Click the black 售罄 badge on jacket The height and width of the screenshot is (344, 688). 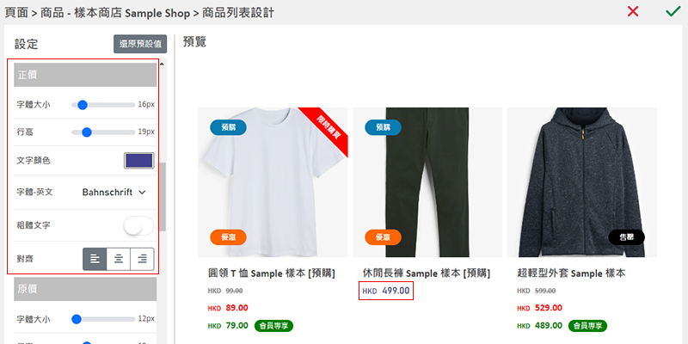point(627,237)
